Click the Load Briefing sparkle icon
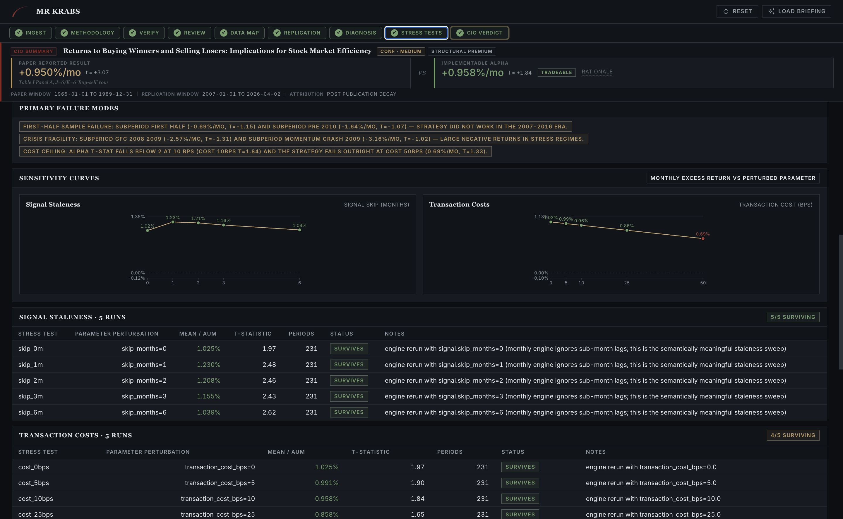 coord(771,11)
